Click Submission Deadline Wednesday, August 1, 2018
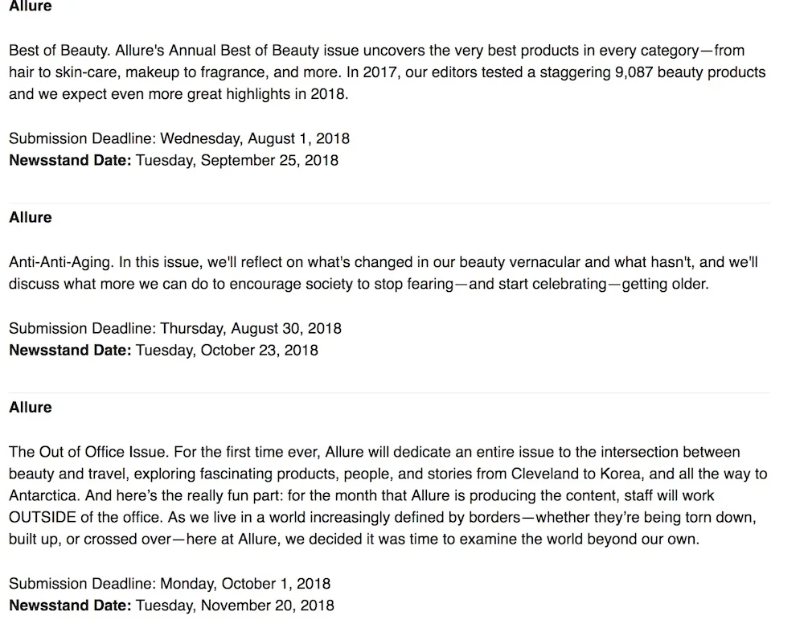The height and width of the screenshot is (628, 804). [x=179, y=138]
